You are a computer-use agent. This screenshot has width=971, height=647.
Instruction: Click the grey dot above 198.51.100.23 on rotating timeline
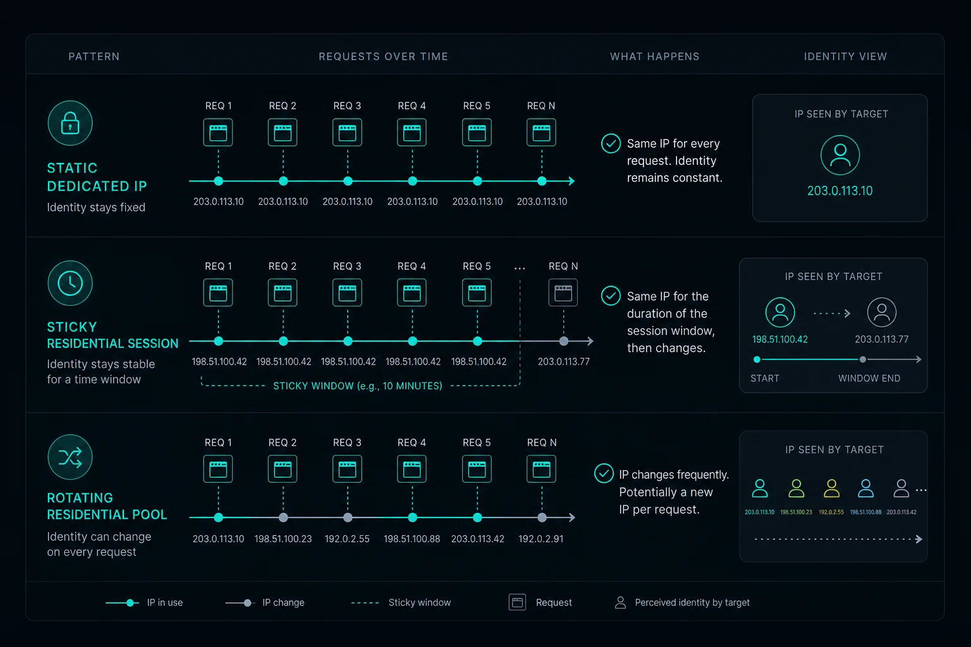[283, 517]
